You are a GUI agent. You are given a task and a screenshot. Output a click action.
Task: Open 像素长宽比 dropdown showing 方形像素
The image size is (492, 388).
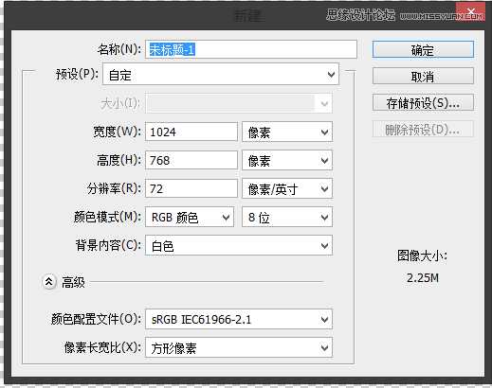coord(239,347)
